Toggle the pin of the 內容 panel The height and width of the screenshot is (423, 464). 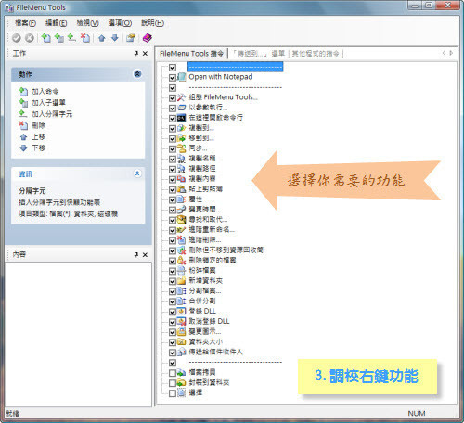pos(136,255)
